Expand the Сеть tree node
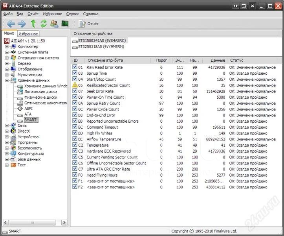Screen dimensions: 284x236 7,125
